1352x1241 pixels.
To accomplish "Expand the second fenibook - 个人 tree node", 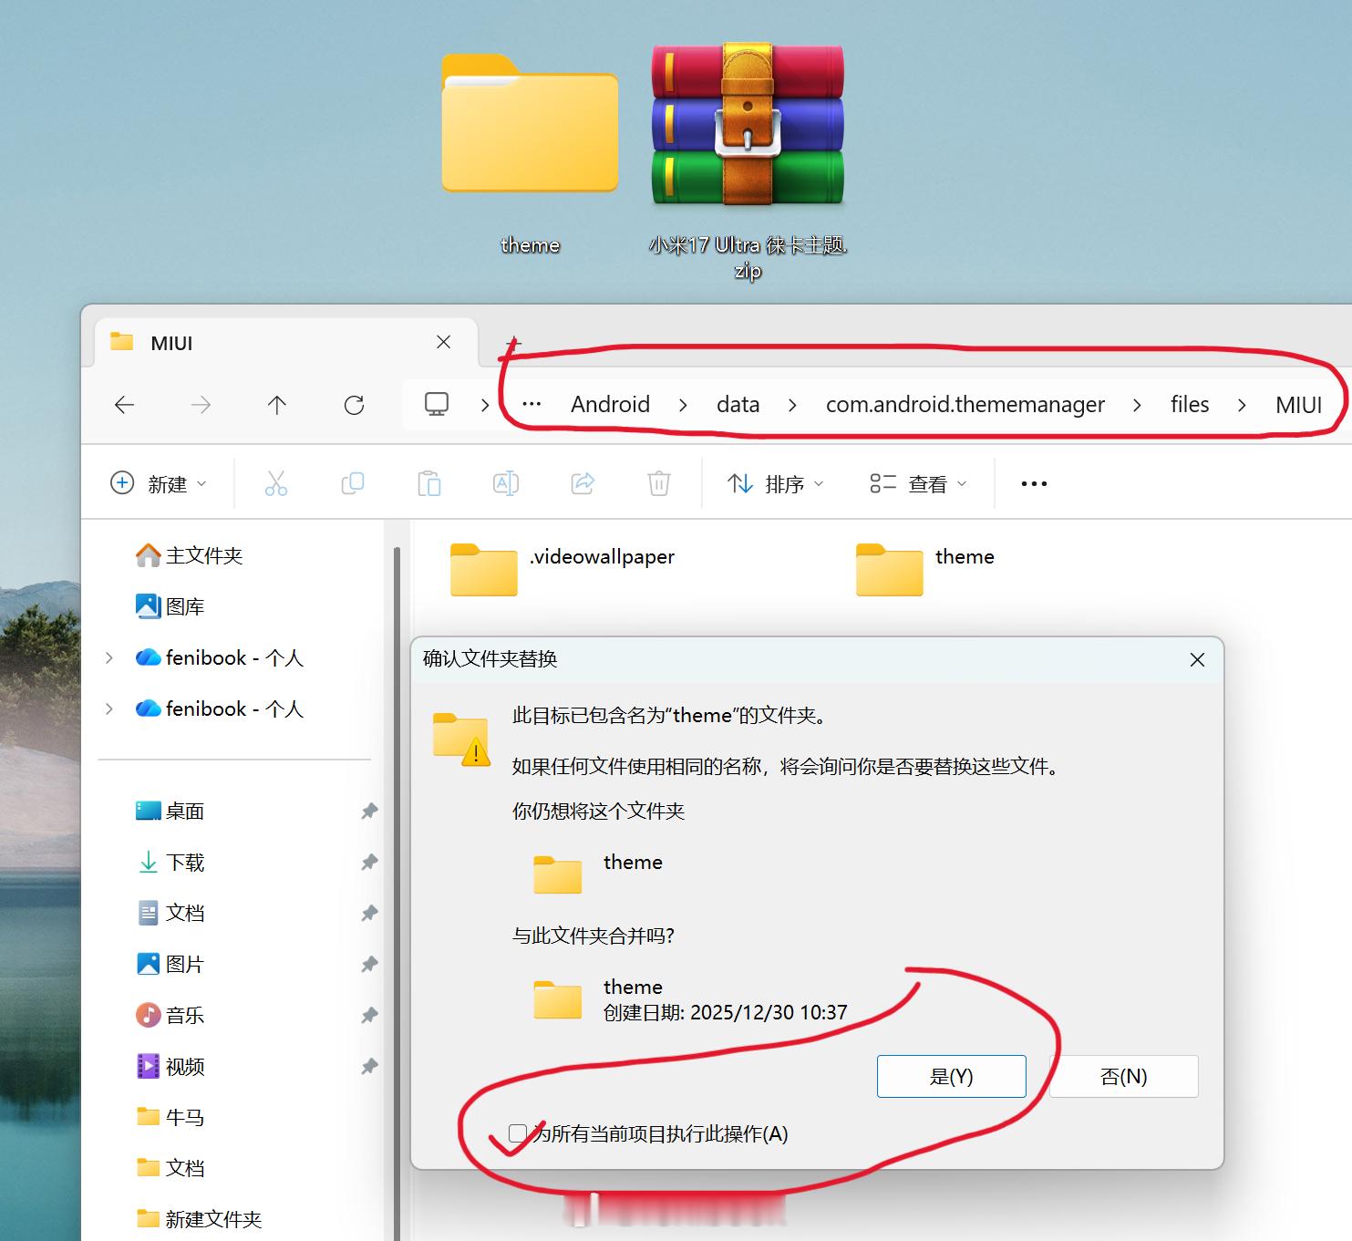I will 109,708.
